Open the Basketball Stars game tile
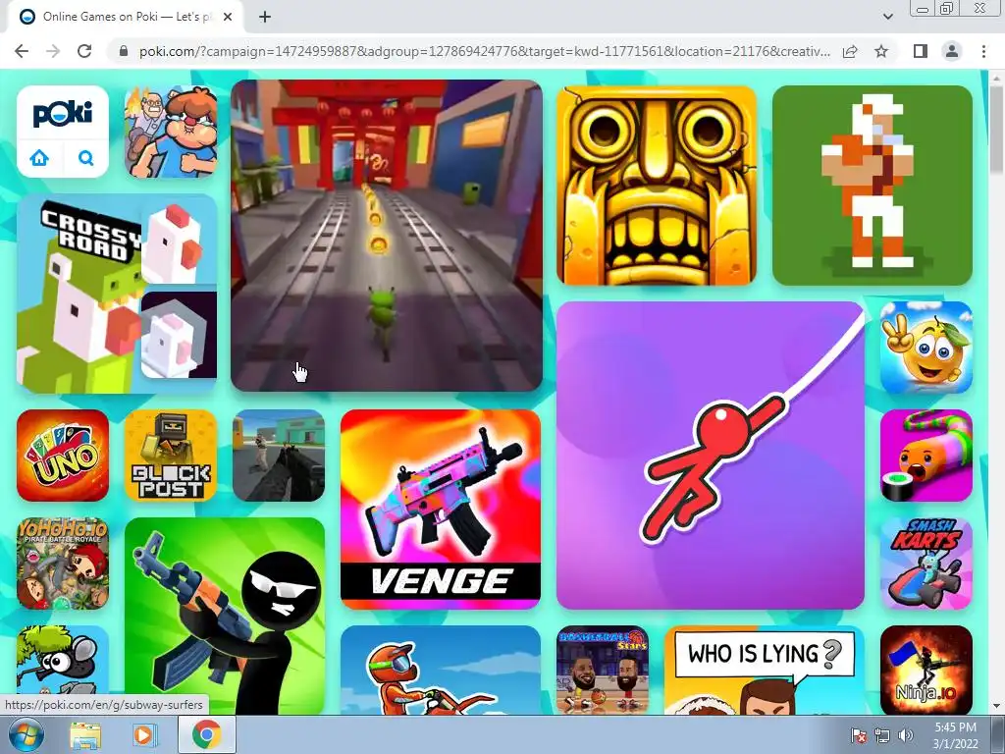 click(x=603, y=670)
